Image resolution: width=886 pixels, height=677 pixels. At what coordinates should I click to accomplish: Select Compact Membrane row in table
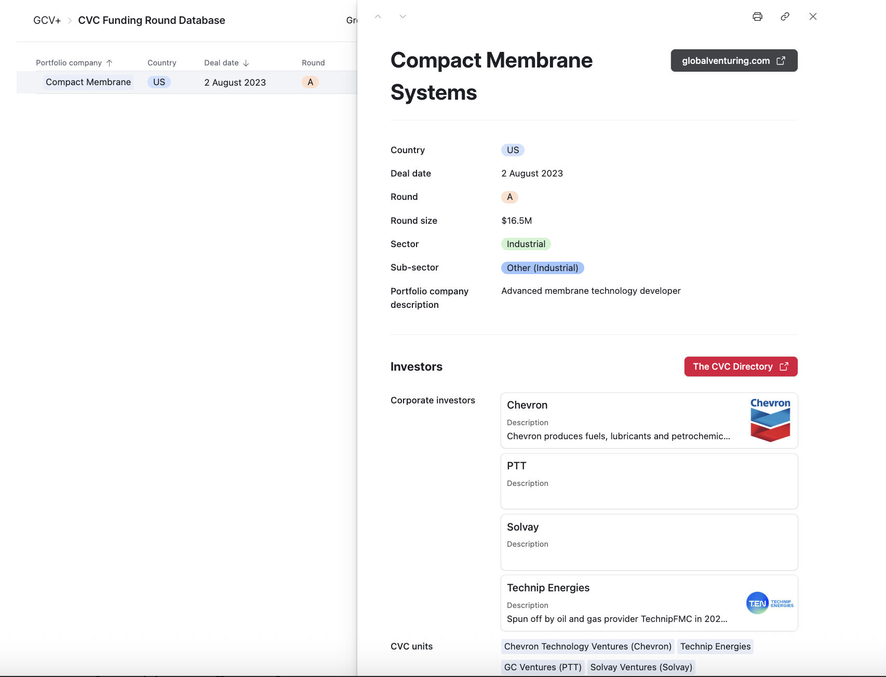pyautogui.click(x=88, y=82)
